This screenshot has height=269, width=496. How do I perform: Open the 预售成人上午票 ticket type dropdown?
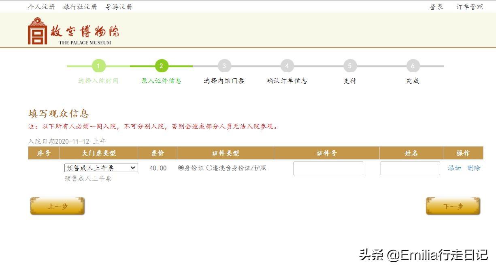click(100, 167)
